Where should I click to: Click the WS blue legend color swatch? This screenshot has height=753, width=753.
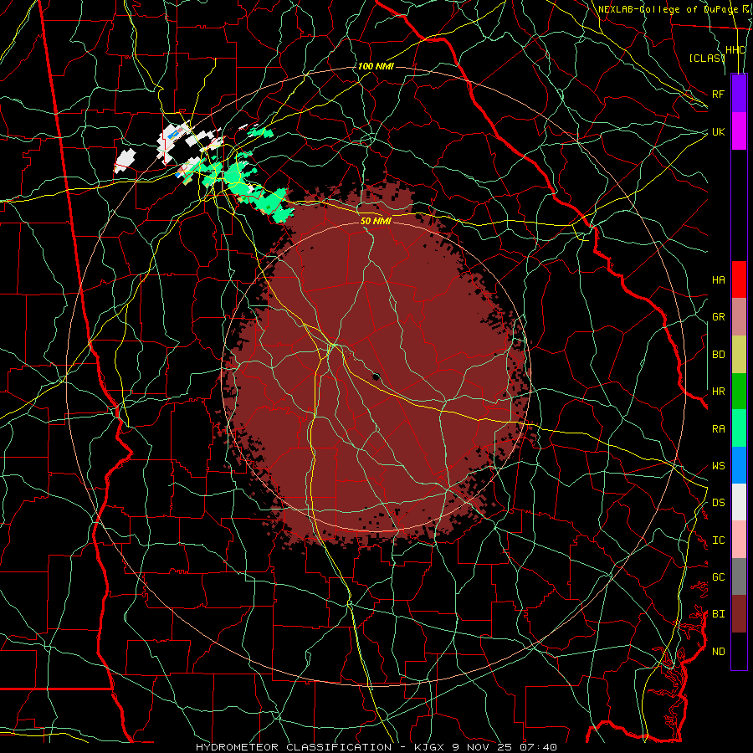739,465
